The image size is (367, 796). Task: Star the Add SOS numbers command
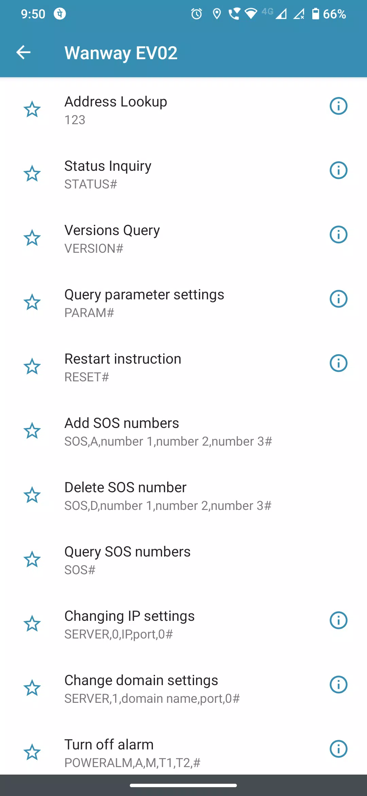pyautogui.click(x=32, y=431)
